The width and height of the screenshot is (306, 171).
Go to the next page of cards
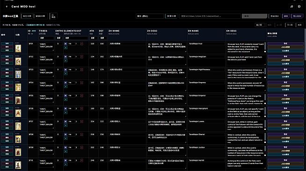(290, 25)
